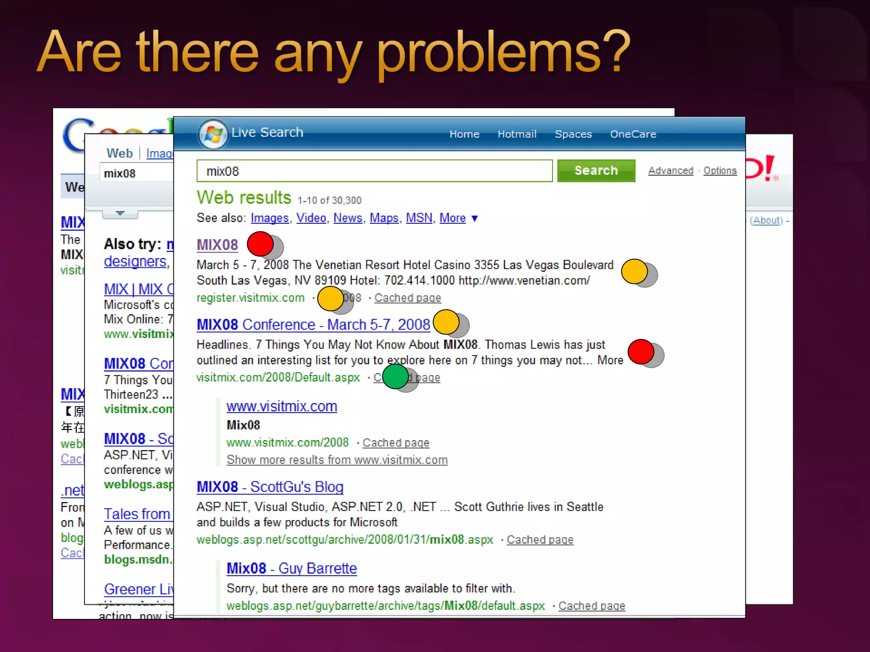This screenshot has width=870, height=652.
Task: Open Cached page for ScottGu's blog result
Action: [540, 540]
